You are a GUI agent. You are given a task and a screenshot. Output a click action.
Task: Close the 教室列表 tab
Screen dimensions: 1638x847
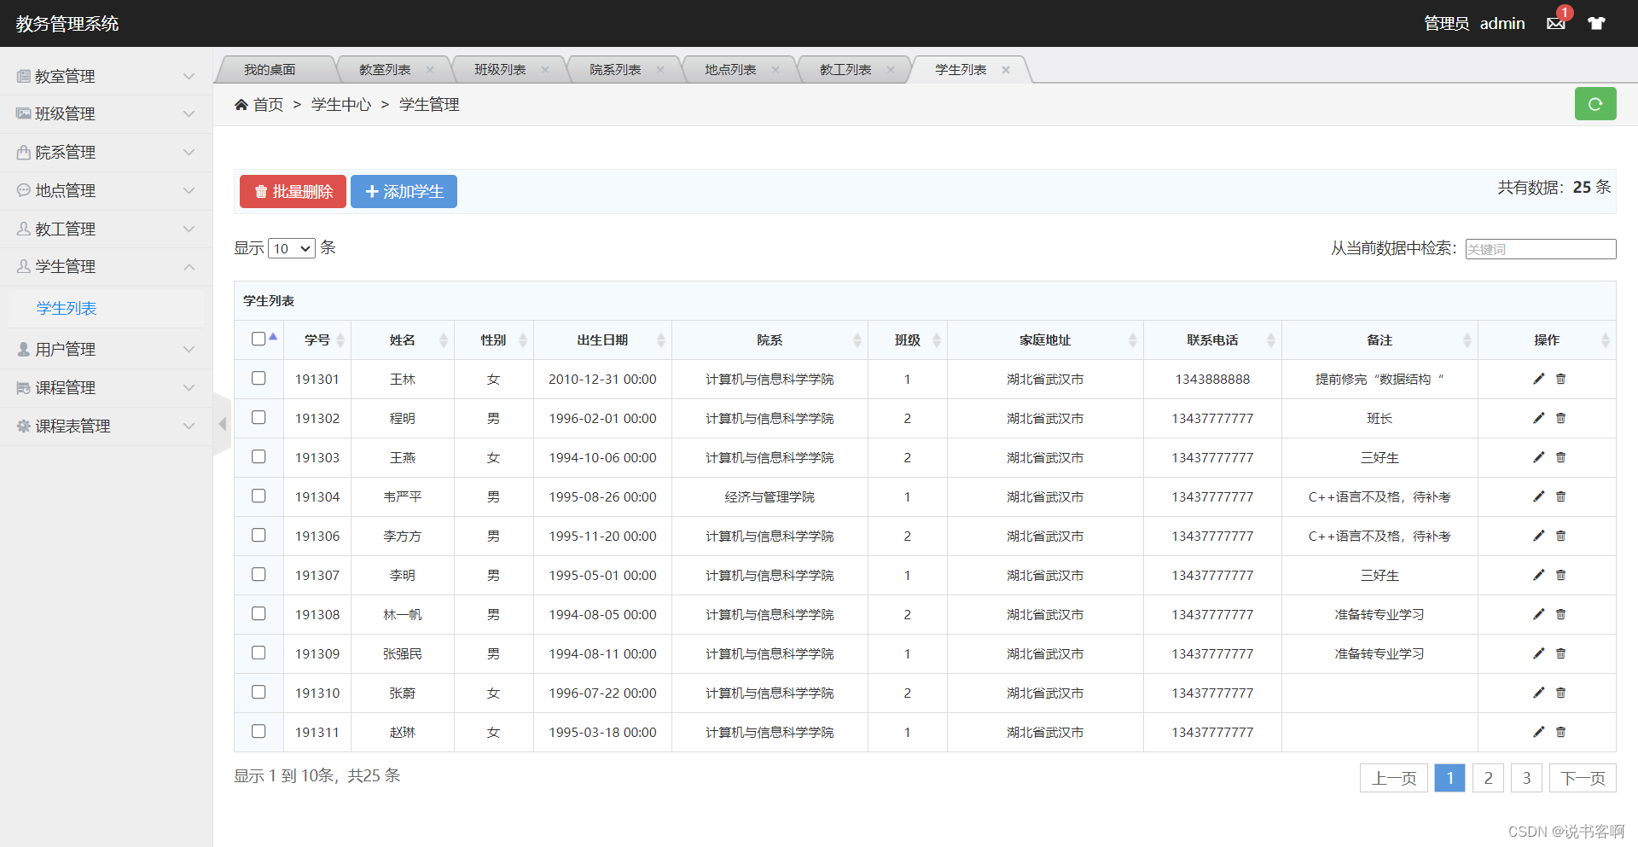[x=430, y=70]
